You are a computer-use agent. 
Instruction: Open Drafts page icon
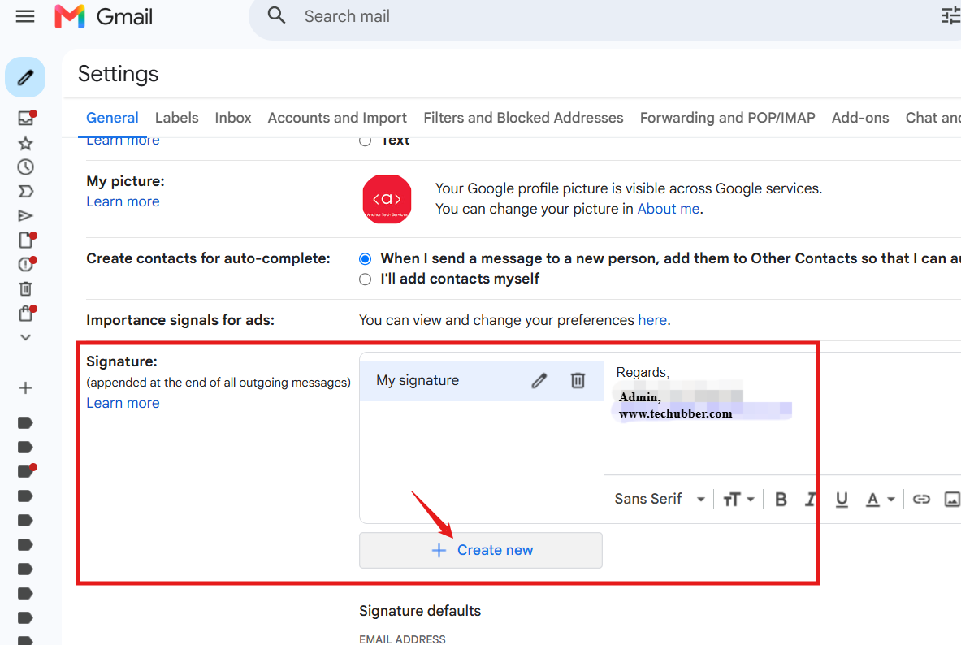26,240
